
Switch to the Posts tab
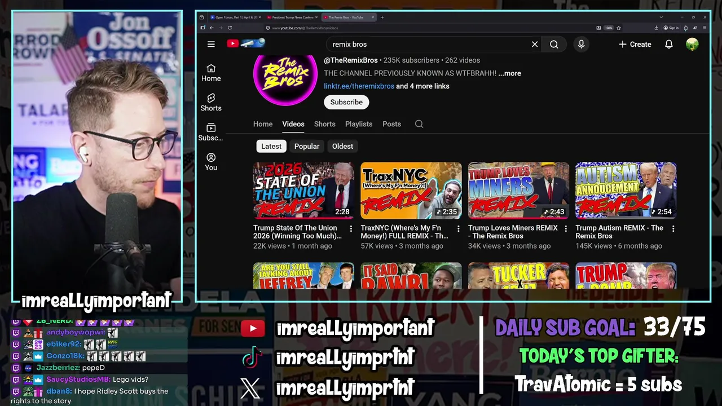(391, 124)
